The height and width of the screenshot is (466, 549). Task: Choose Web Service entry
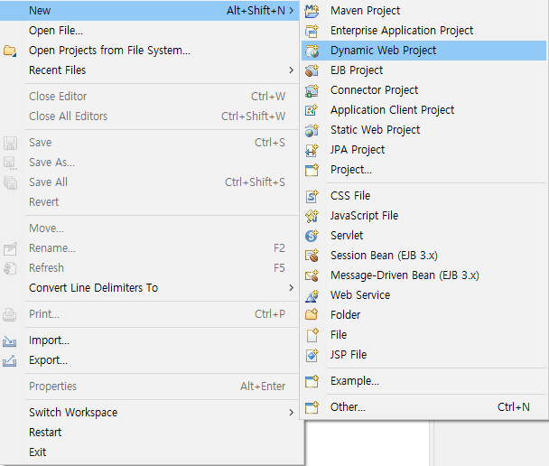(423, 295)
